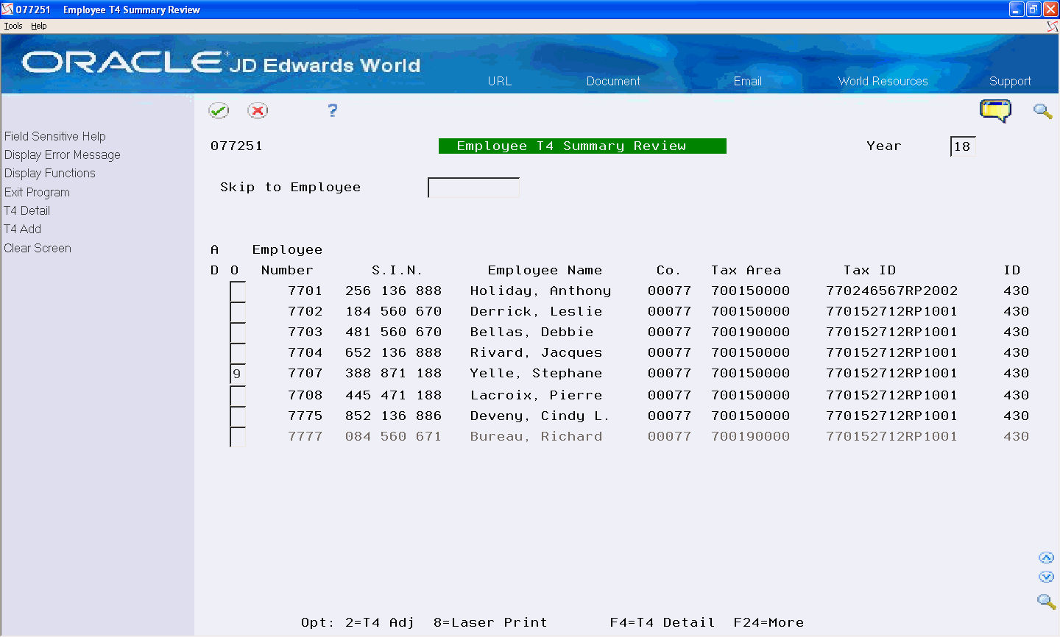
Task: Click option field for Lacroix, Pierre
Action: 238,396
